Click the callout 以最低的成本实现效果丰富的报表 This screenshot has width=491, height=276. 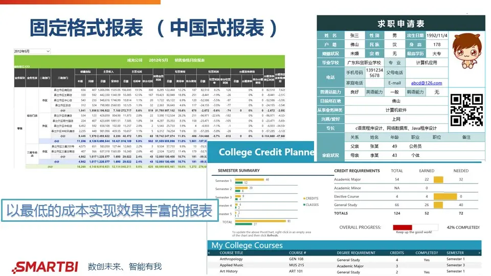[x=109, y=211]
